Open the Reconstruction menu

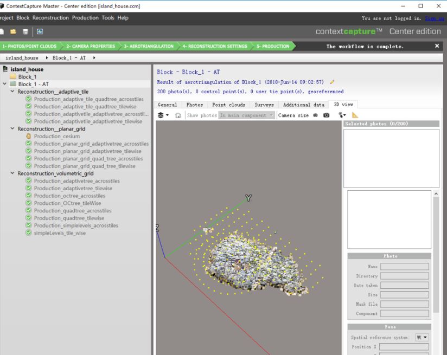50,18
